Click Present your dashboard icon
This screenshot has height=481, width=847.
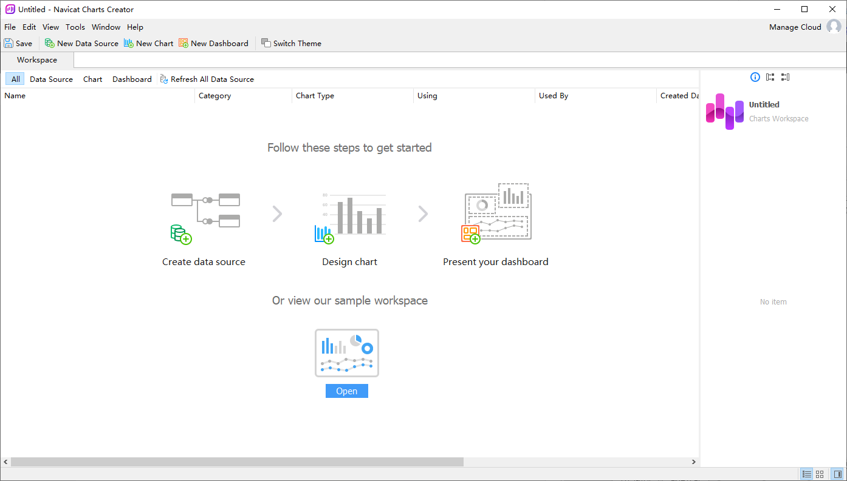(495, 214)
